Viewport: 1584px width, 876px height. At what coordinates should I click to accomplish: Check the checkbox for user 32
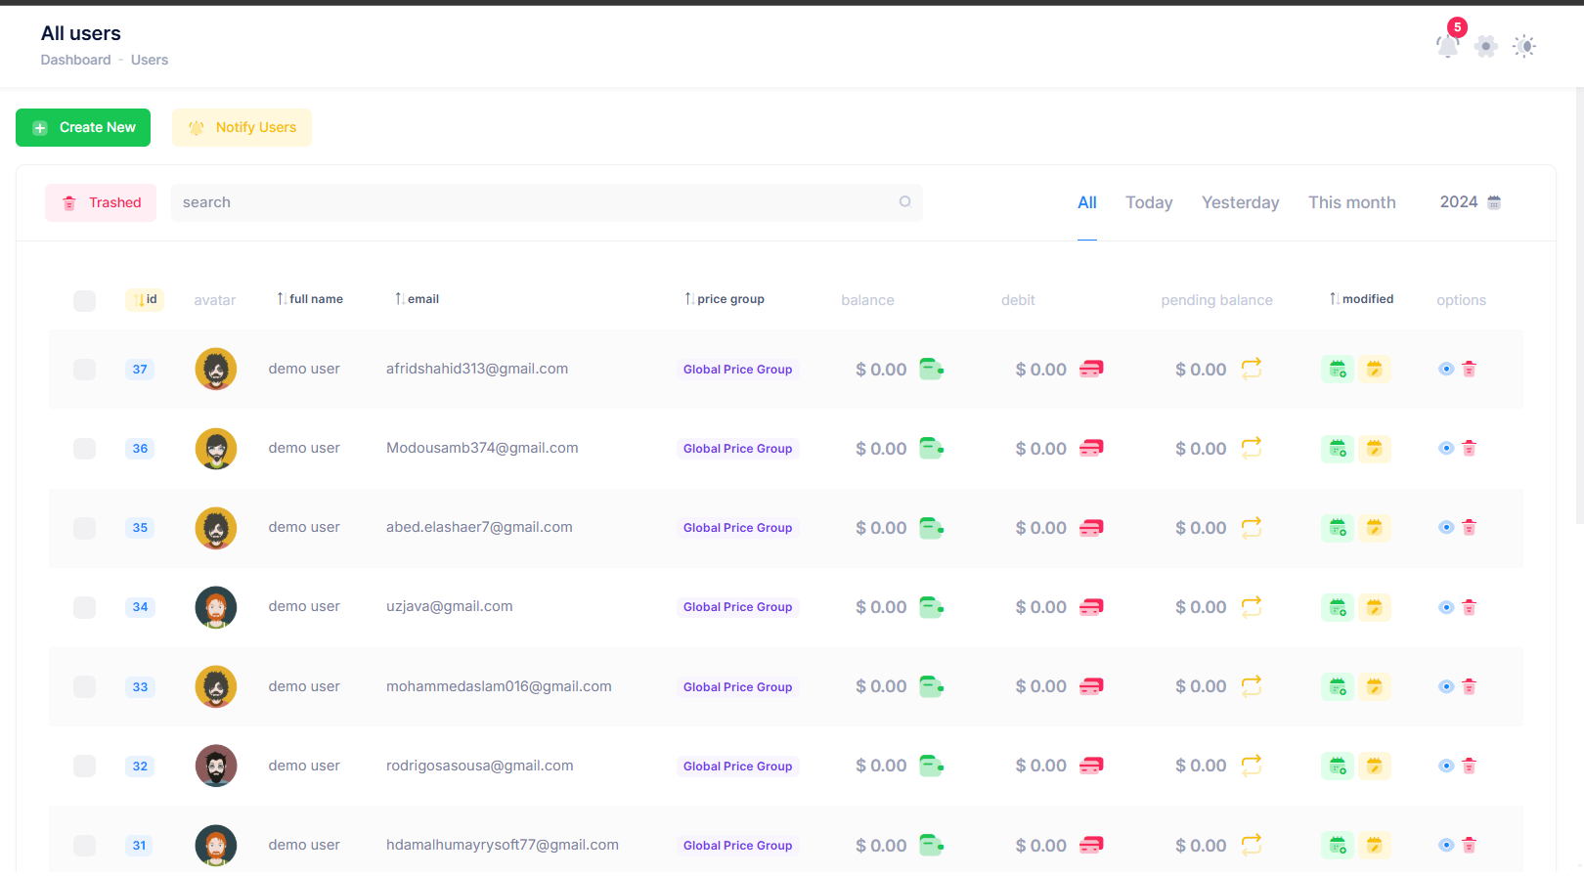pyautogui.click(x=84, y=766)
